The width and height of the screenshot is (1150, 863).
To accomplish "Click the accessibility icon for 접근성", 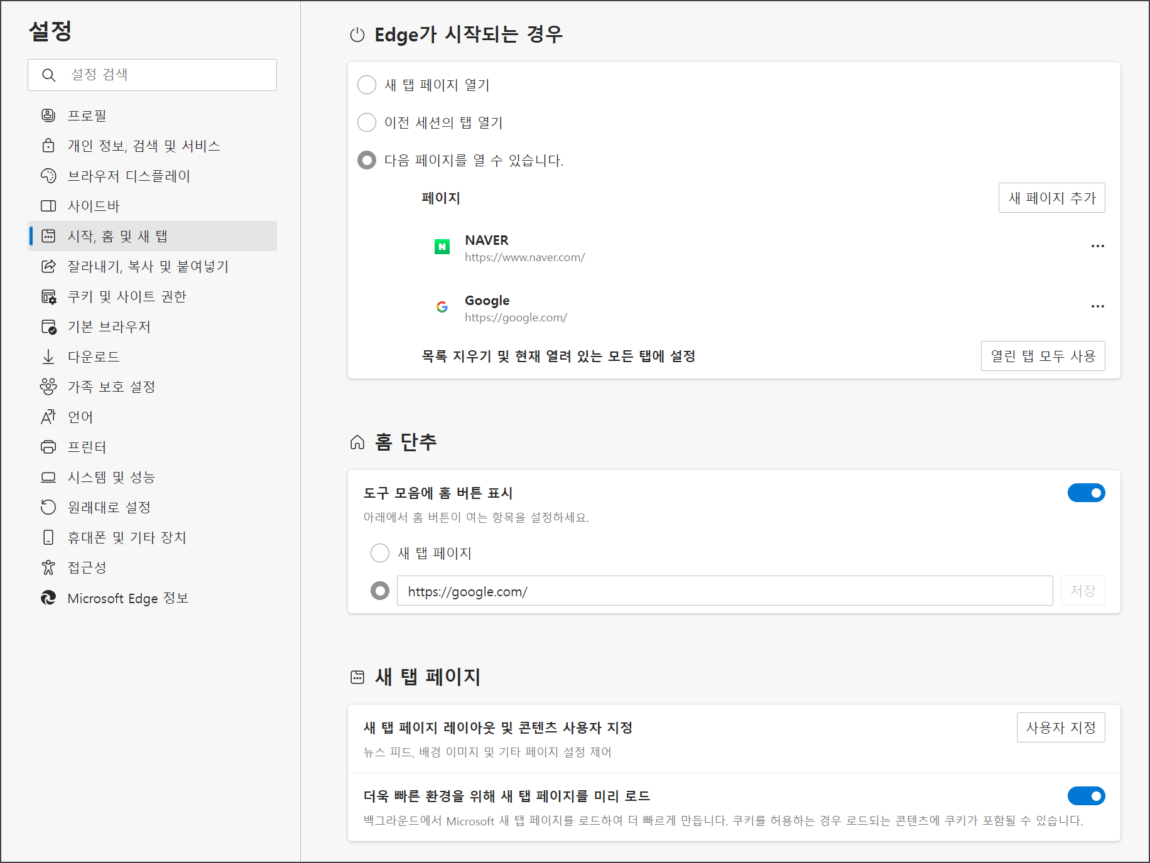I will pyautogui.click(x=48, y=567).
